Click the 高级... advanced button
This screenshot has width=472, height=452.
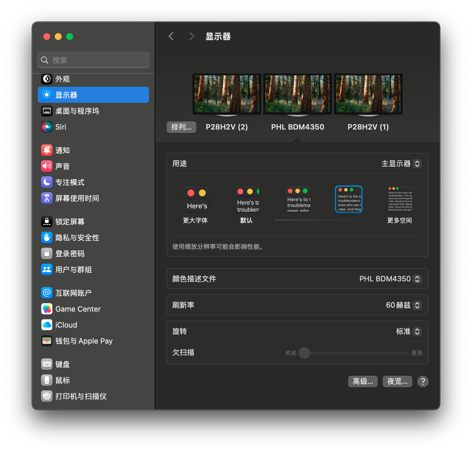363,381
